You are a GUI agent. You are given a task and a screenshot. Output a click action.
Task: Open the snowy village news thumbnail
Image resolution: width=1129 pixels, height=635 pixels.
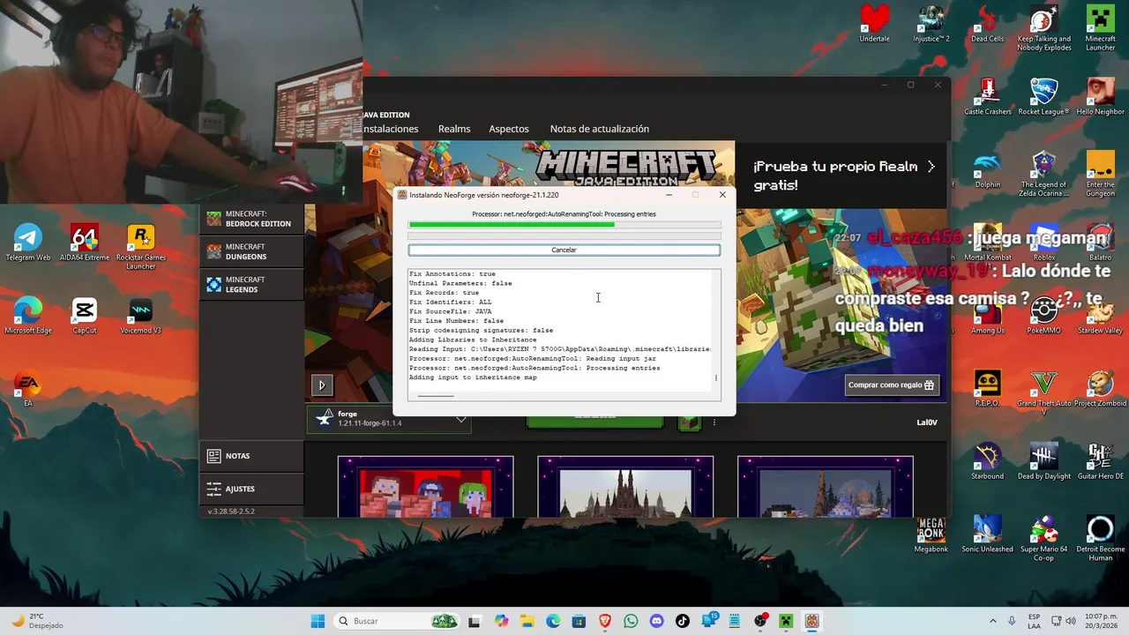tap(826, 487)
